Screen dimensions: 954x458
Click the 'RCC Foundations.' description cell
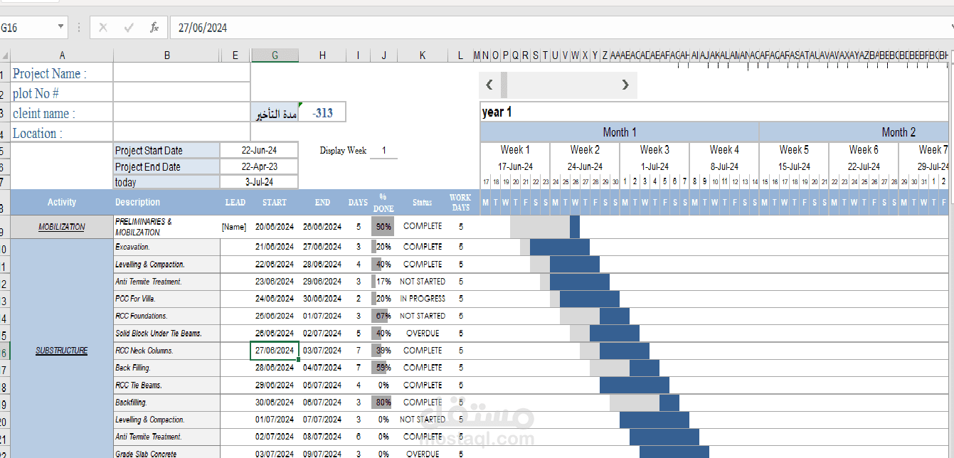coord(166,316)
